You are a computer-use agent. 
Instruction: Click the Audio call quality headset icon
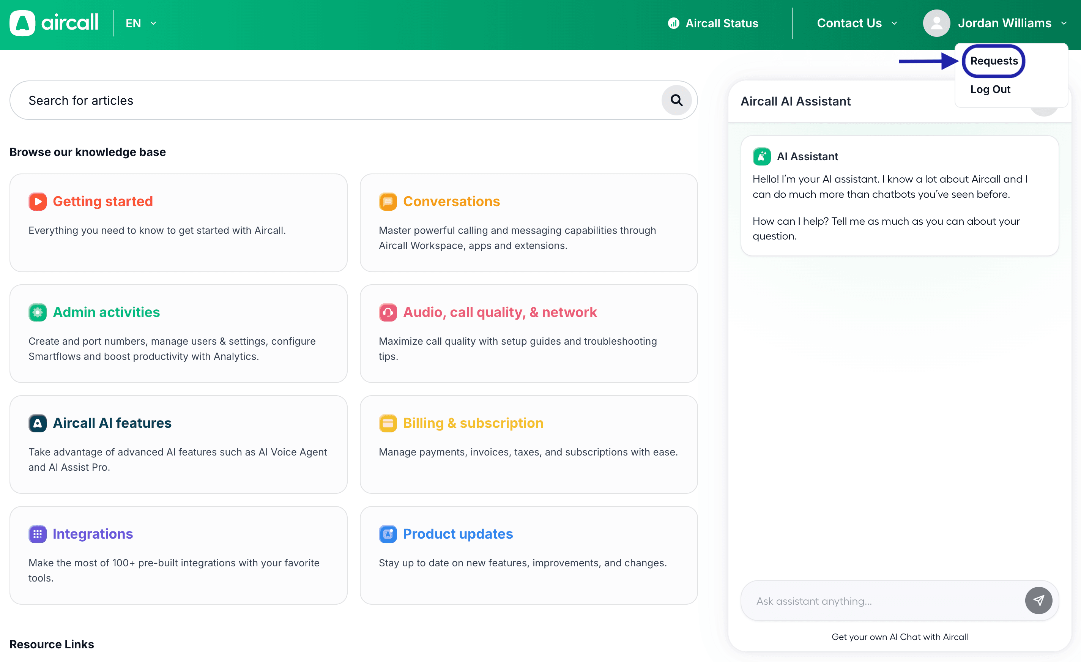(x=388, y=312)
